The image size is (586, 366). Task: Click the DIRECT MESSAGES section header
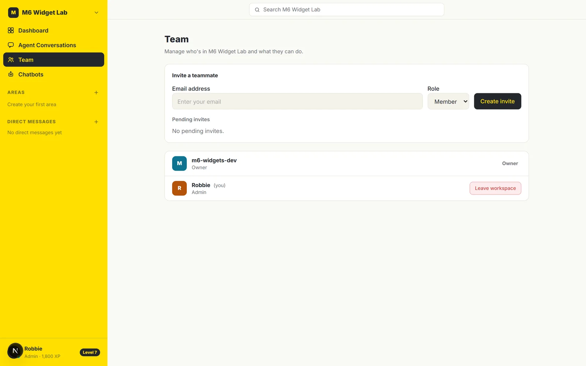point(31,122)
